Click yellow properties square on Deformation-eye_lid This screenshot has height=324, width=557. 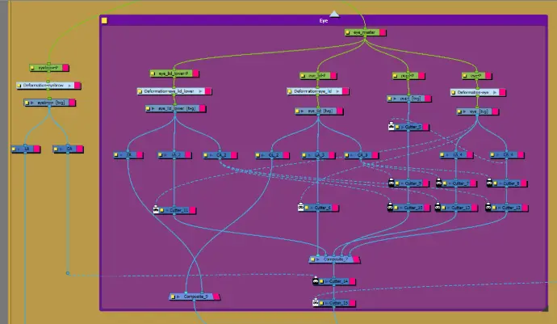(x=290, y=91)
